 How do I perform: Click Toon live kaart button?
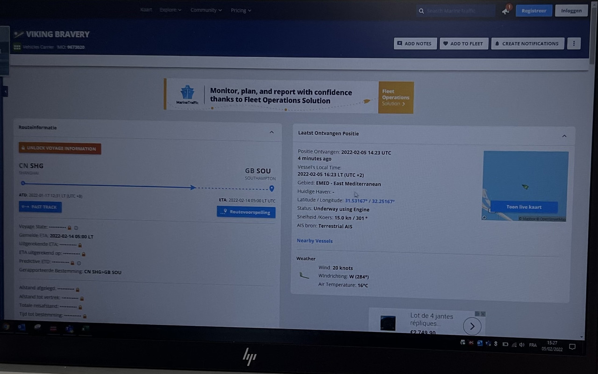tap(524, 207)
